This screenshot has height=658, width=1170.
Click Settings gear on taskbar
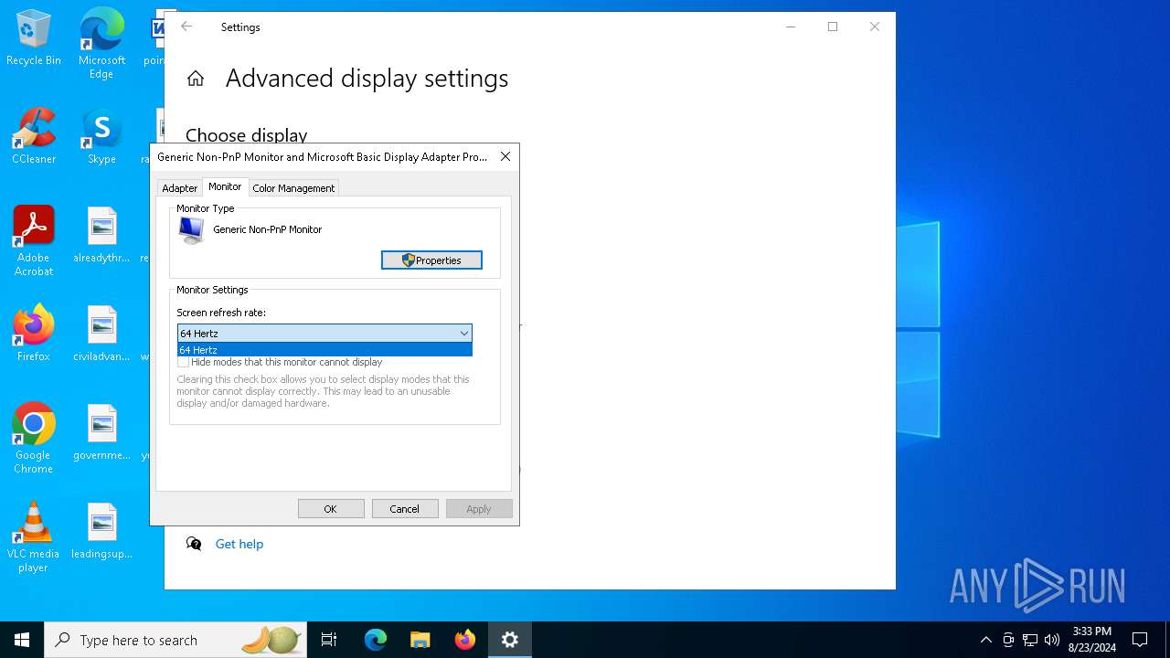coord(510,640)
